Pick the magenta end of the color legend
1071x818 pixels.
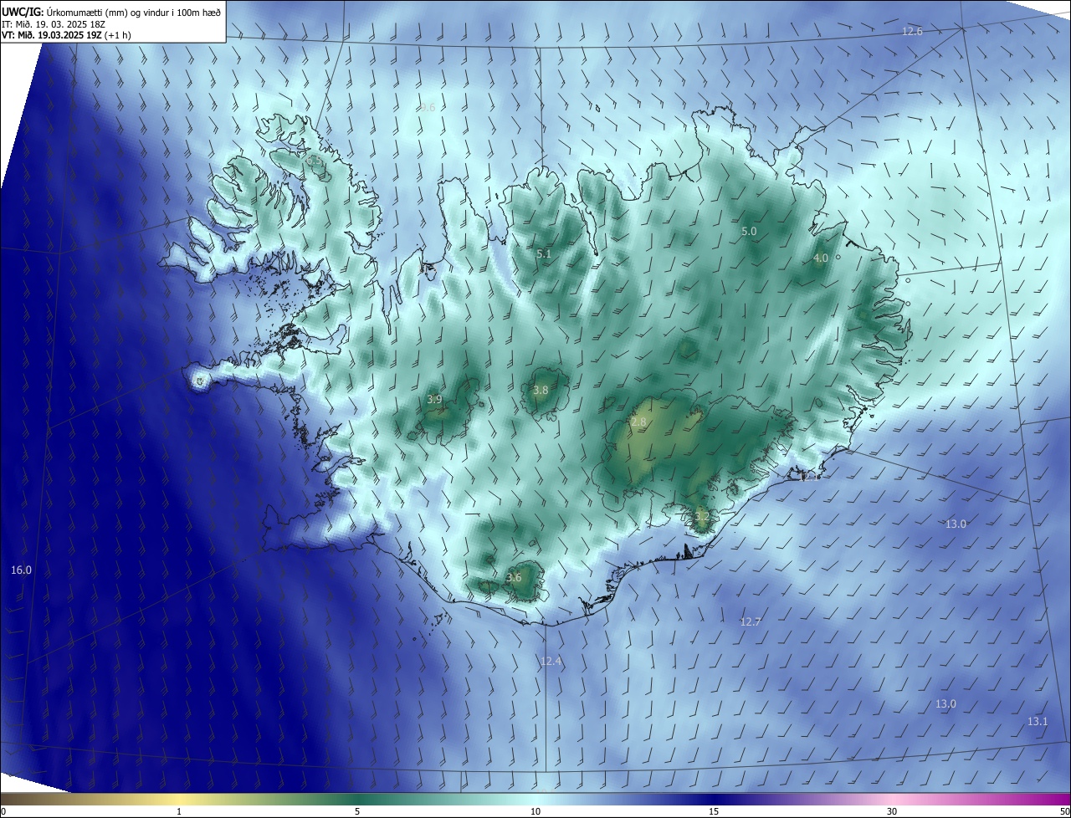[x=1054, y=799]
